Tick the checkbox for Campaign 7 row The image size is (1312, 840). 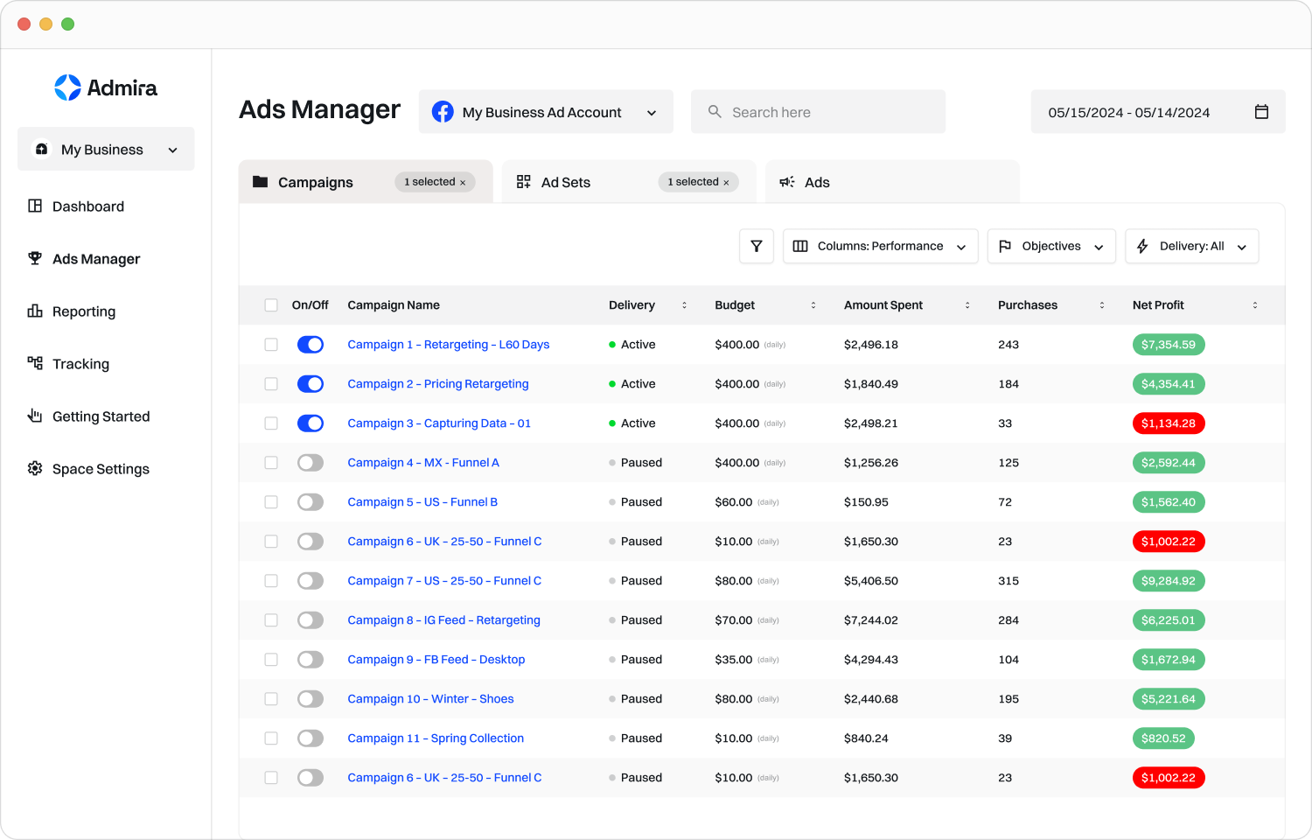tap(271, 581)
